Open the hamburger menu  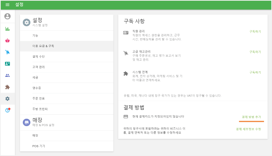tap(8, 5)
